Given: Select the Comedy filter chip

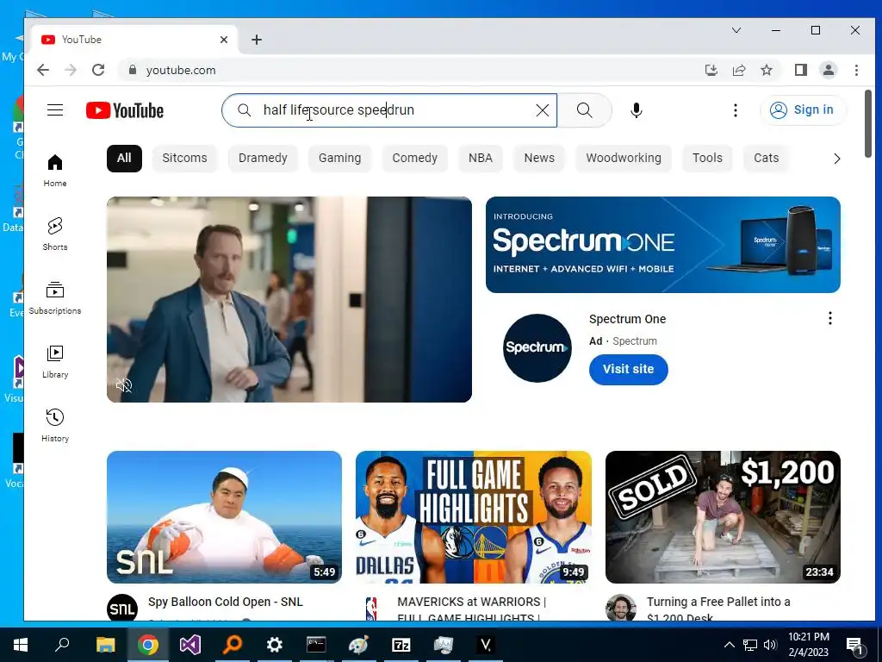Looking at the screenshot, I should click(x=414, y=159).
